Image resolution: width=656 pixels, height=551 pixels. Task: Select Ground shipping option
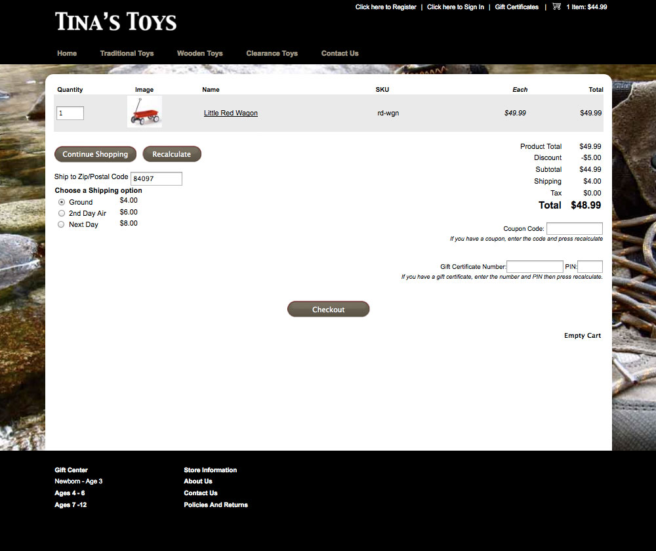(62, 202)
